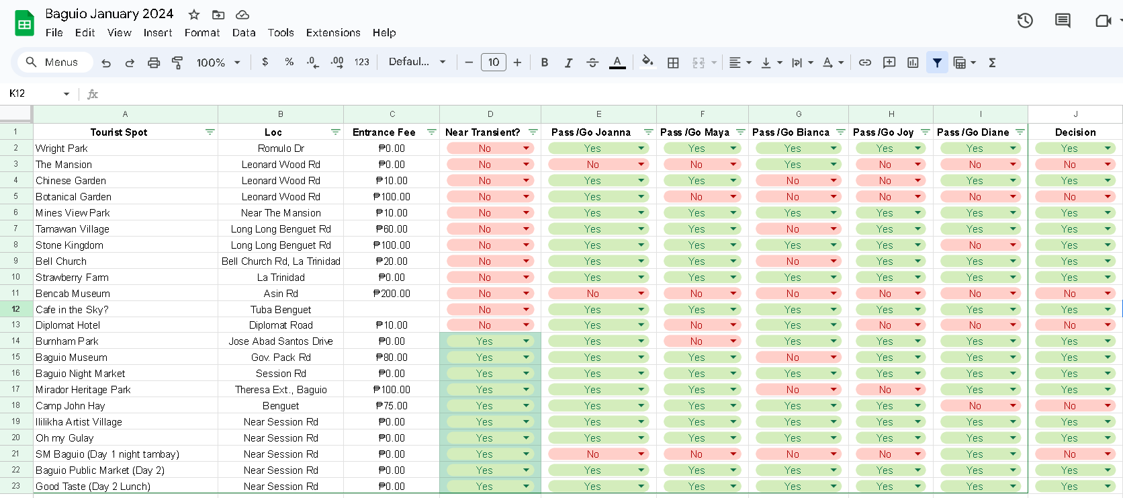Toggle italic formatting
This screenshot has height=498, width=1123.
click(x=568, y=63)
